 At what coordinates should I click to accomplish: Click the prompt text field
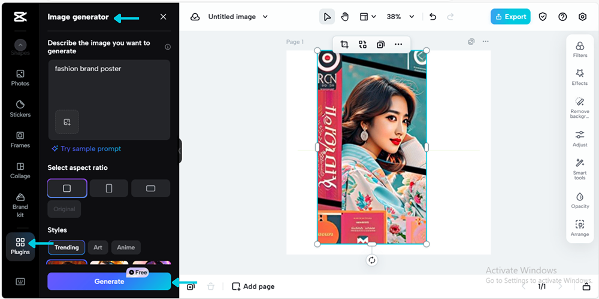[x=109, y=100]
